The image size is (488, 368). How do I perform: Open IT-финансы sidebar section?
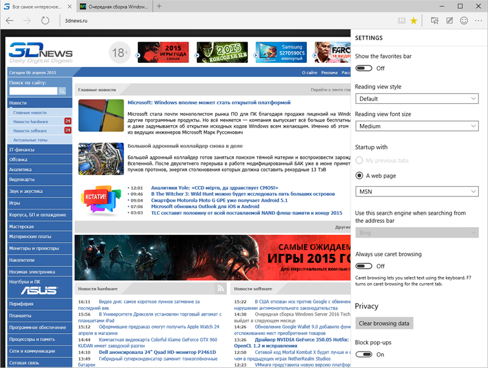click(x=40, y=150)
